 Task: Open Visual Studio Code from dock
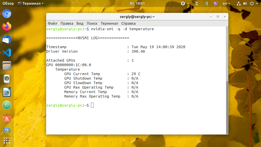[x=7, y=53]
